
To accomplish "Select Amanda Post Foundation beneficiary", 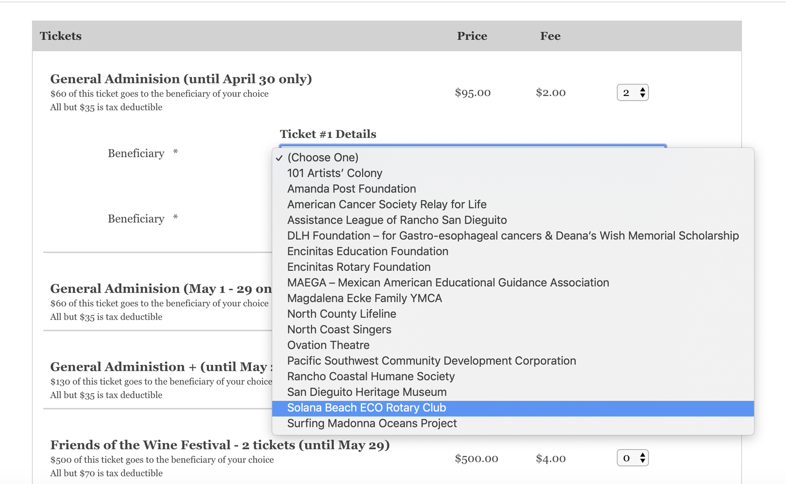I will click(351, 189).
